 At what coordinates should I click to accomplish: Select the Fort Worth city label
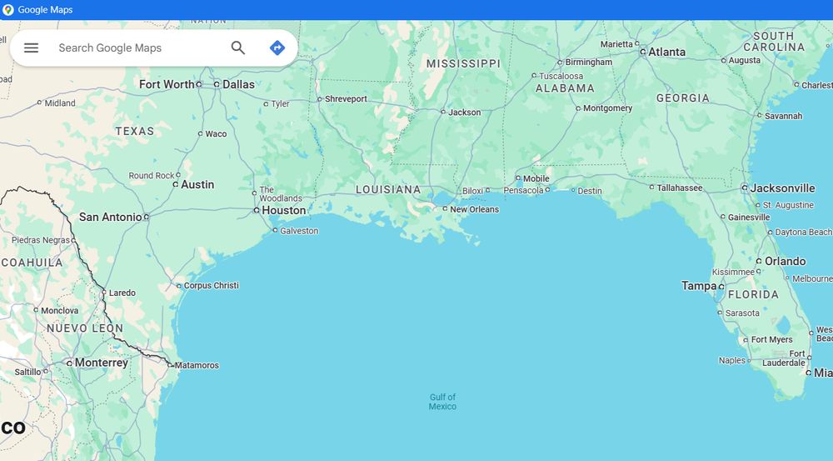[167, 84]
